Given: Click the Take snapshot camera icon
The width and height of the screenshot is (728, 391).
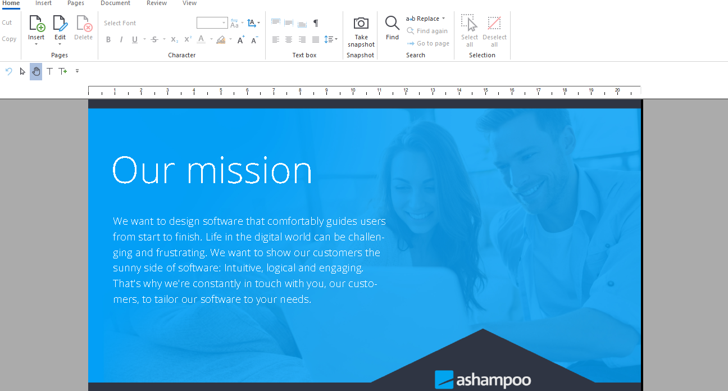Looking at the screenshot, I should click(361, 24).
